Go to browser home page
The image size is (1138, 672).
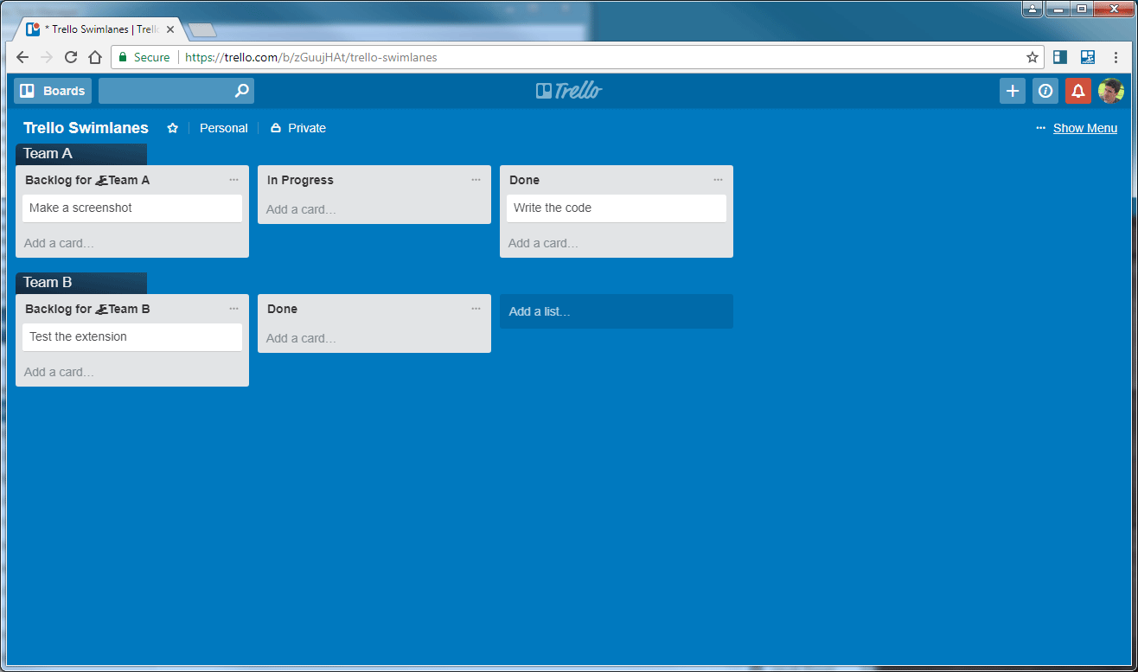[x=95, y=57]
